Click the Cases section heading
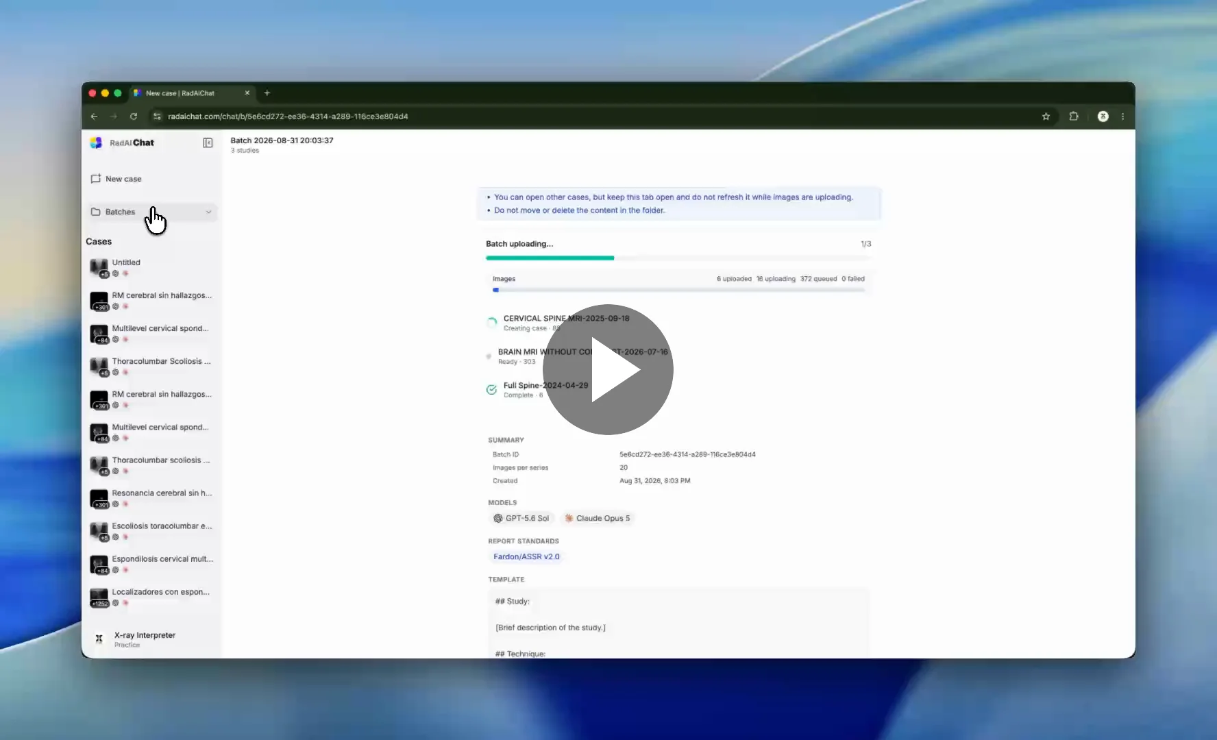This screenshot has height=740, width=1217. (x=99, y=241)
